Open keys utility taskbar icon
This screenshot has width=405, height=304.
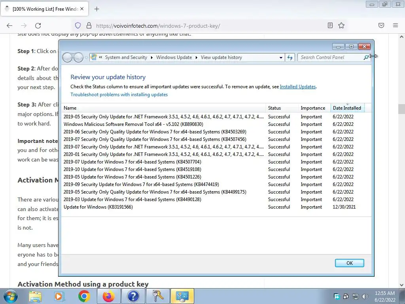point(157,296)
